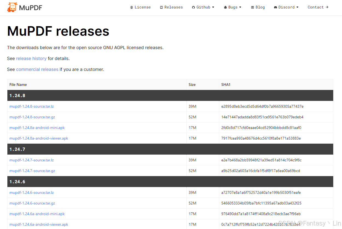This screenshot has height=229, width=342.
Task: Open the Contact menu item
Action: [315, 7]
